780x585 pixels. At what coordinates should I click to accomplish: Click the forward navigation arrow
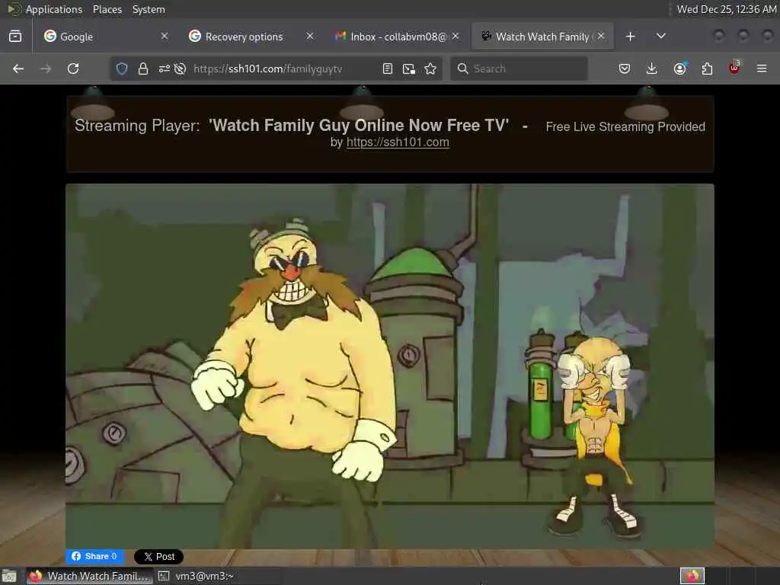pyautogui.click(x=46, y=69)
